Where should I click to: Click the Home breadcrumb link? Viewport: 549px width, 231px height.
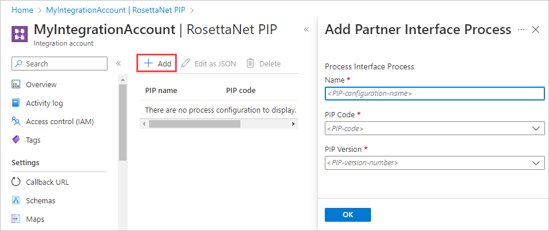[x=21, y=10]
